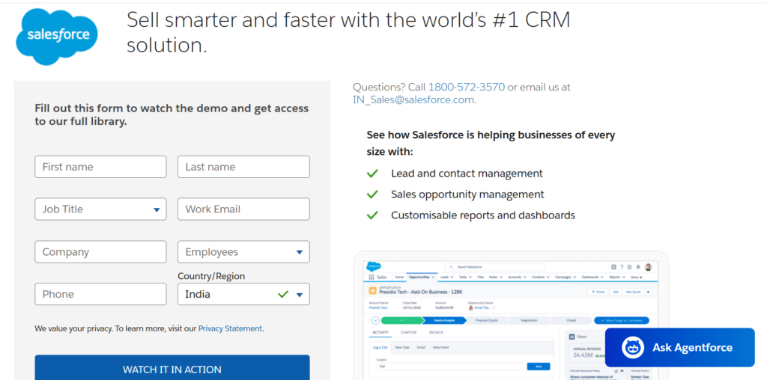The height and width of the screenshot is (380, 767).
Task: Click the Salesforce cloud logo
Action: click(x=57, y=36)
